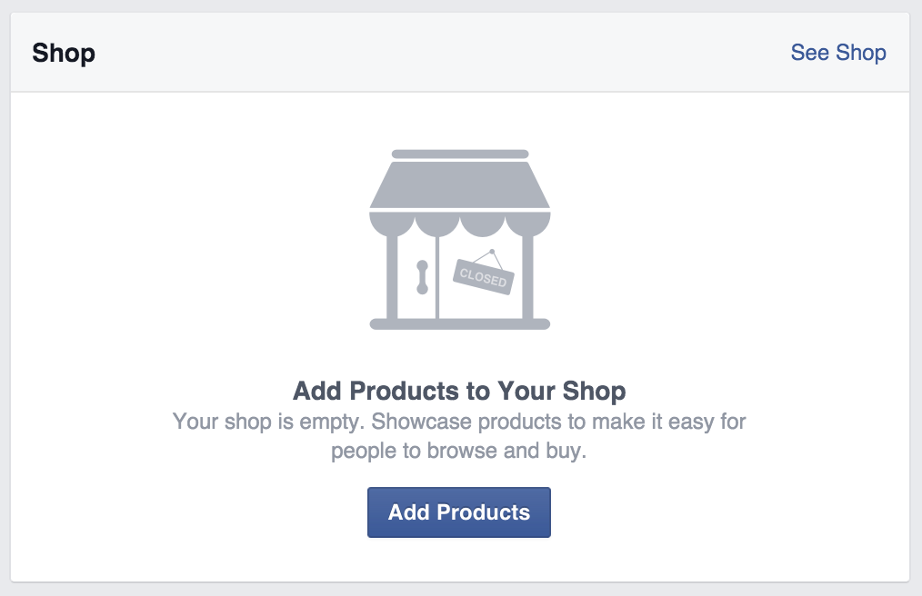Click the storefront's right pillar

coord(527,277)
